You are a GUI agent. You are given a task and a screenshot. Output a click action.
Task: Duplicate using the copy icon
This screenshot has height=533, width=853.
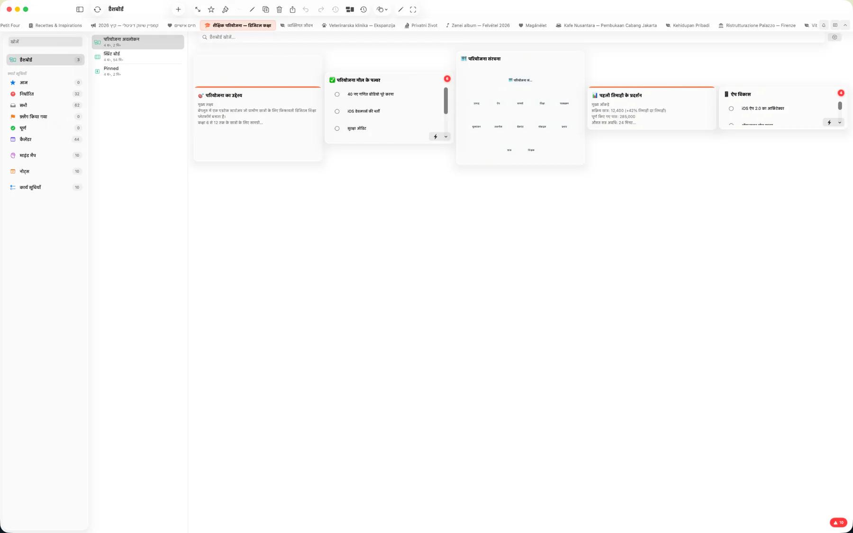266,9
